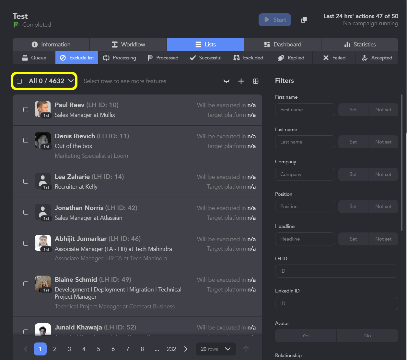The width and height of the screenshot is (407, 360).
Task: Click the First name filter input
Action: (305, 110)
